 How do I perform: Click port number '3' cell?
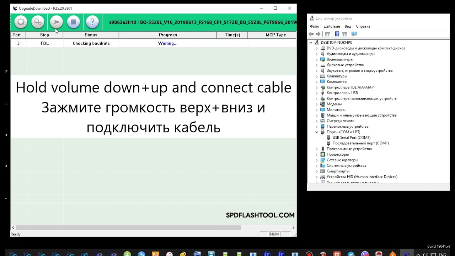pyautogui.click(x=18, y=43)
